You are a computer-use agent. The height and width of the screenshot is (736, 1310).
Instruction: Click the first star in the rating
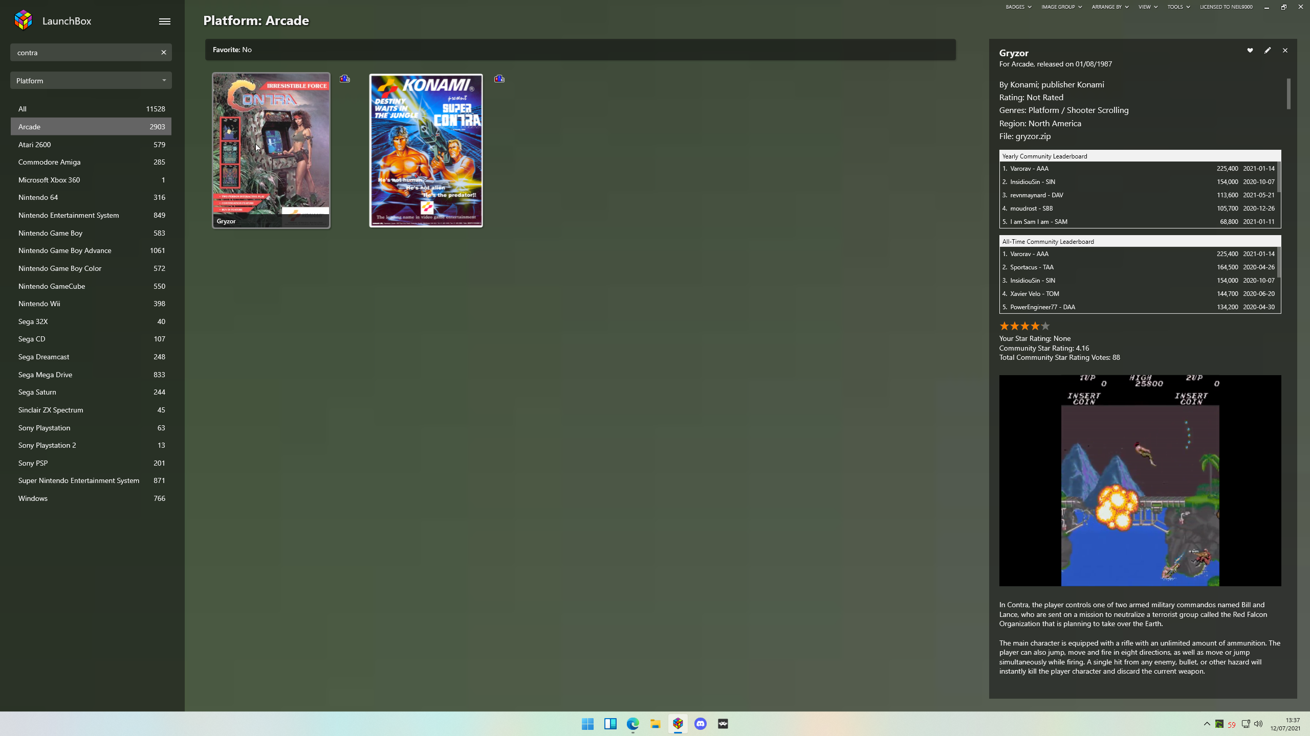(x=1004, y=326)
